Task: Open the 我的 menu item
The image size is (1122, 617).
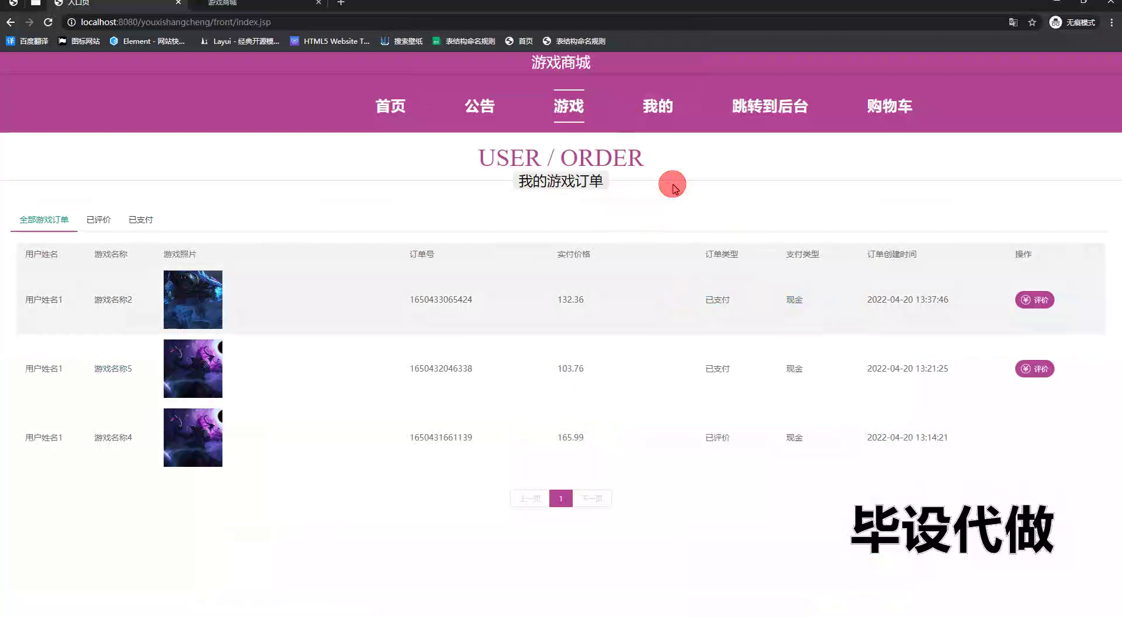Action: (x=658, y=106)
